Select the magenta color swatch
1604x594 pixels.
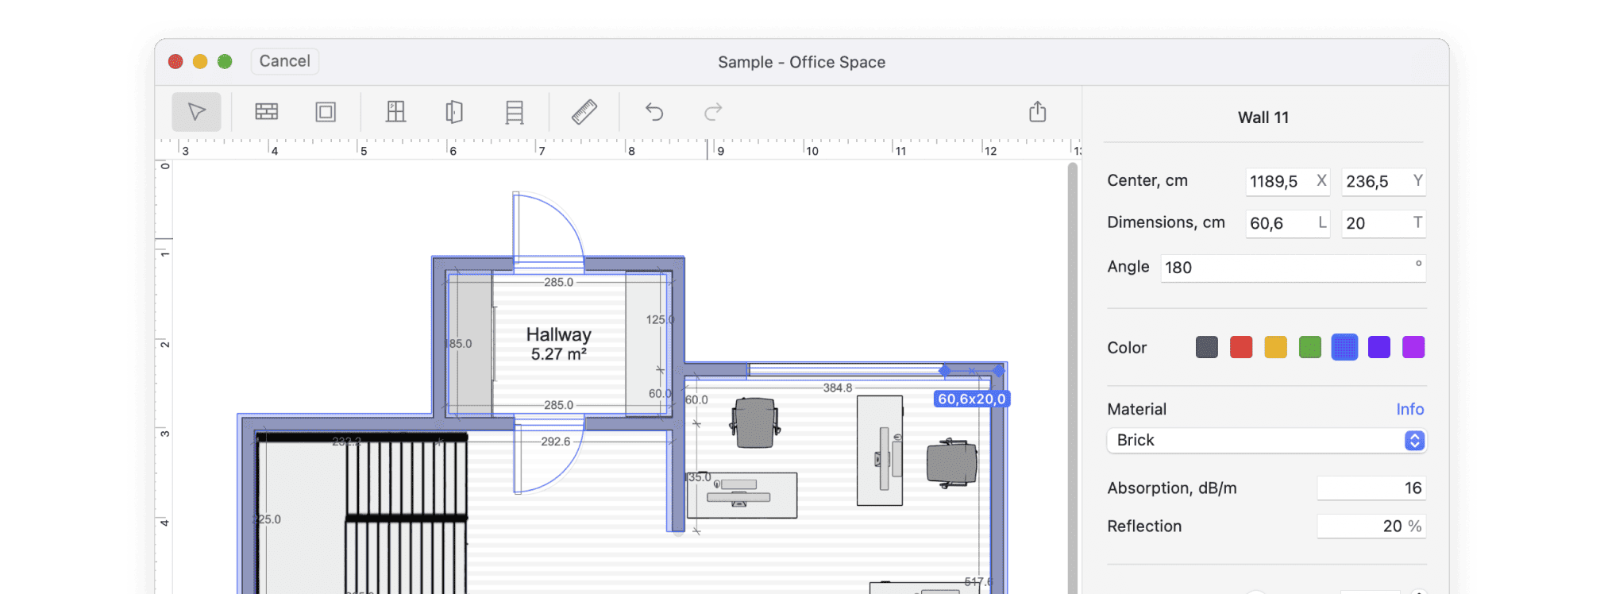(1413, 347)
